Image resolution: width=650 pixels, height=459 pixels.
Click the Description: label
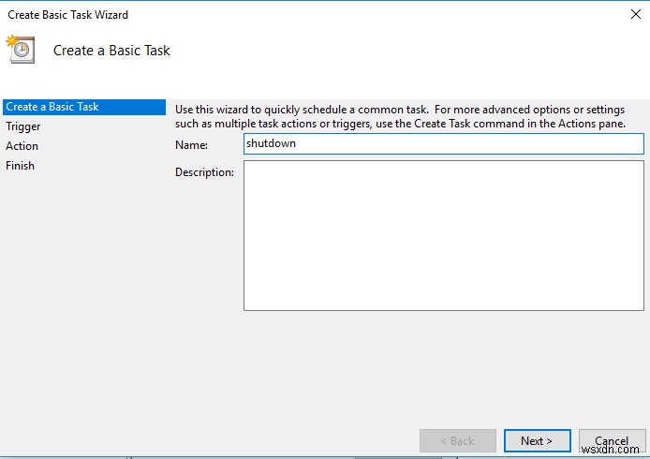[204, 172]
